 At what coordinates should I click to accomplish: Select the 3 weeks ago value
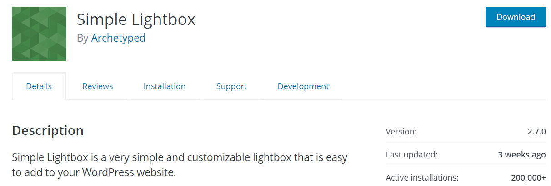522,155
